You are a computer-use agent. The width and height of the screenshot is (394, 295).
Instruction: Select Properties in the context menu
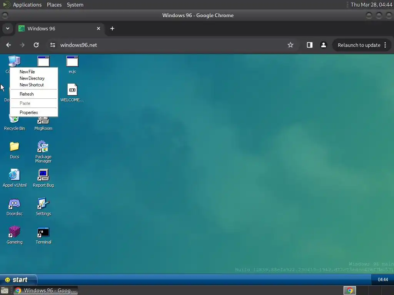pyautogui.click(x=34, y=113)
